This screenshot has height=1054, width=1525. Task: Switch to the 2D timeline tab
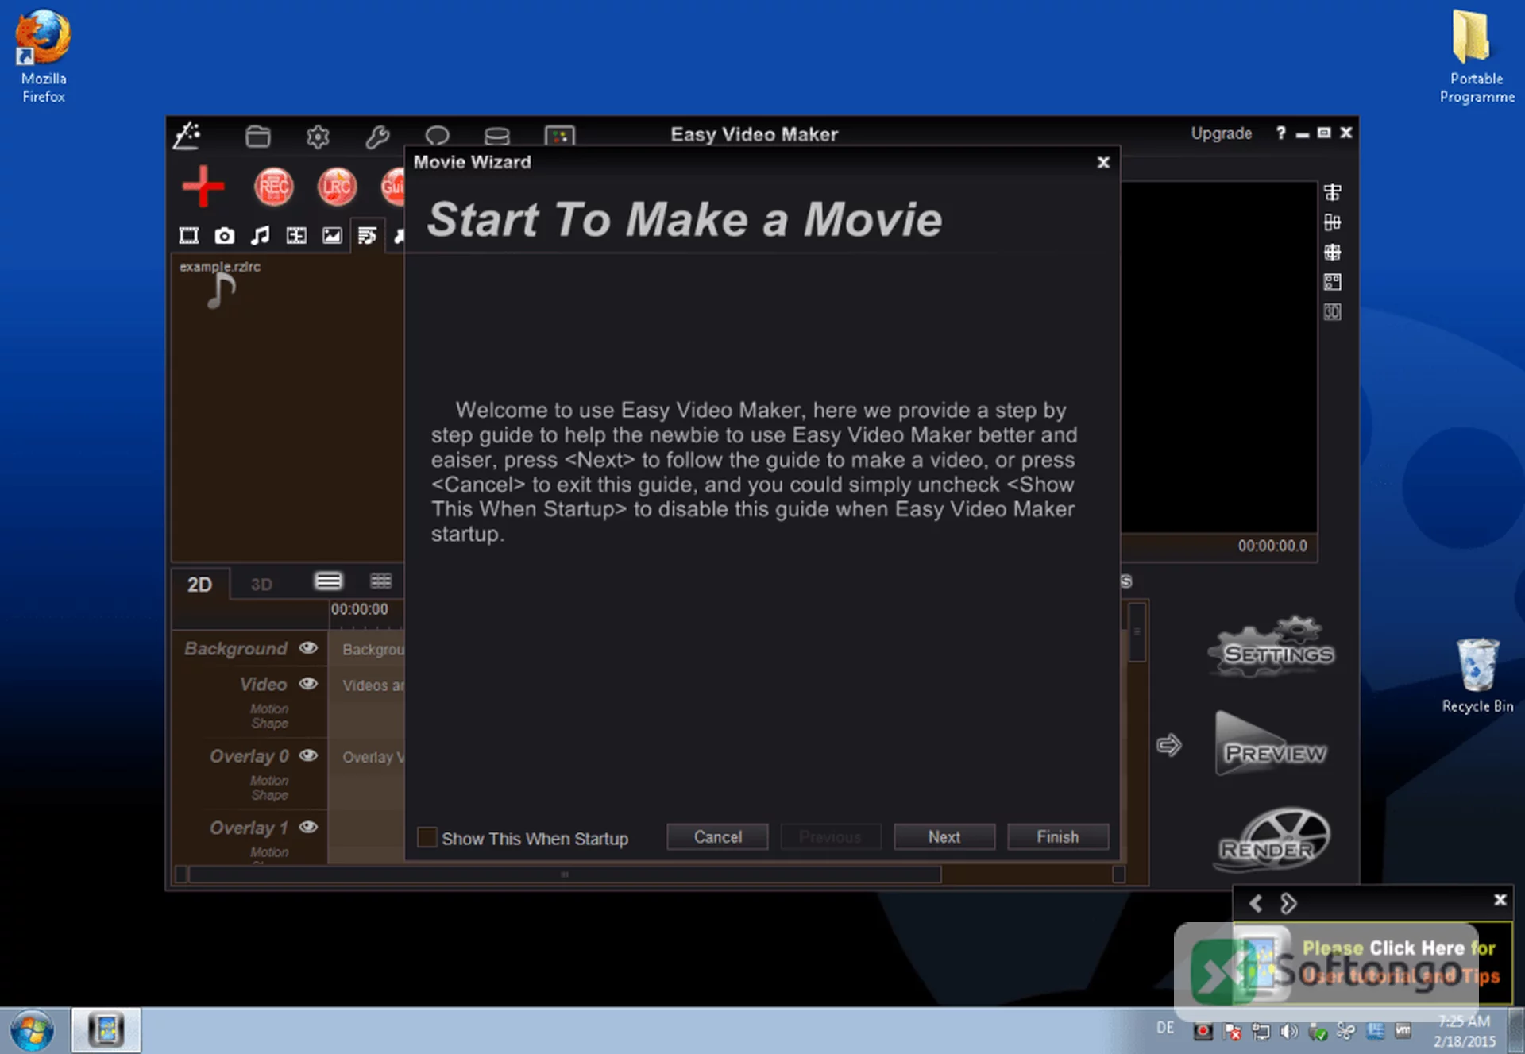[200, 585]
